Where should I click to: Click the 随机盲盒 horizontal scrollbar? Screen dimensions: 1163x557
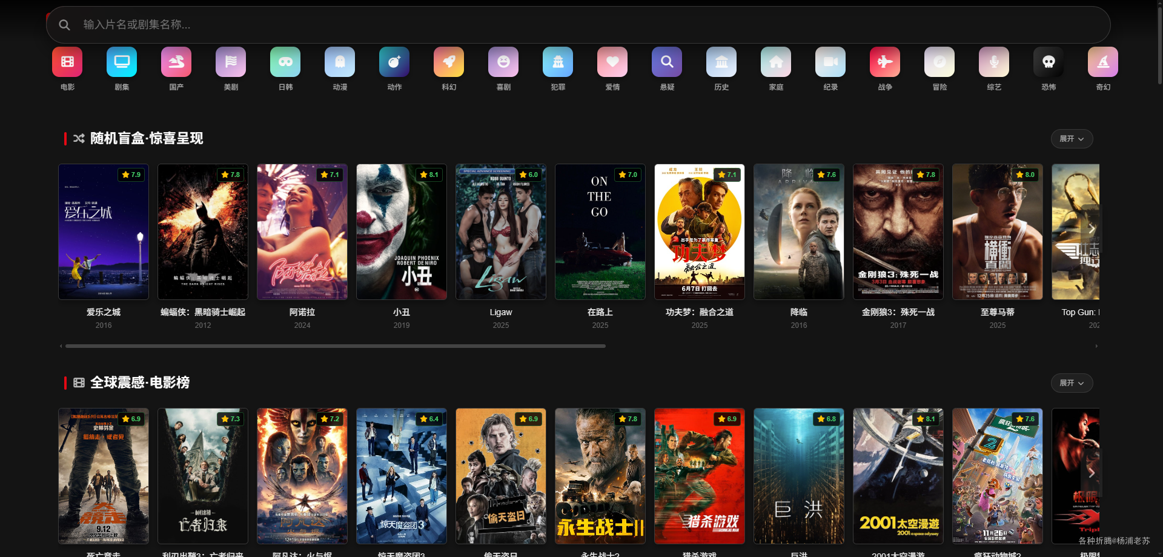(x=336, y=346)
